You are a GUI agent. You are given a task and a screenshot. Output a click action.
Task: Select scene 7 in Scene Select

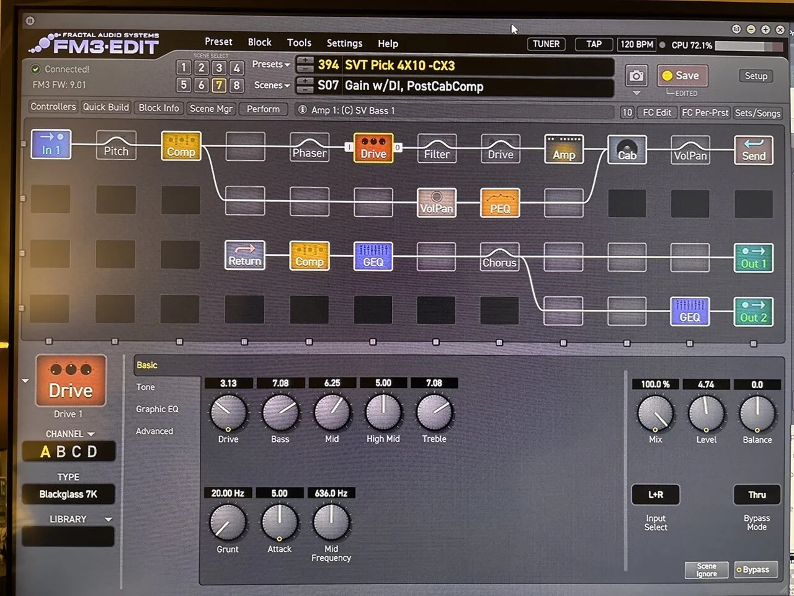point(219,85)
